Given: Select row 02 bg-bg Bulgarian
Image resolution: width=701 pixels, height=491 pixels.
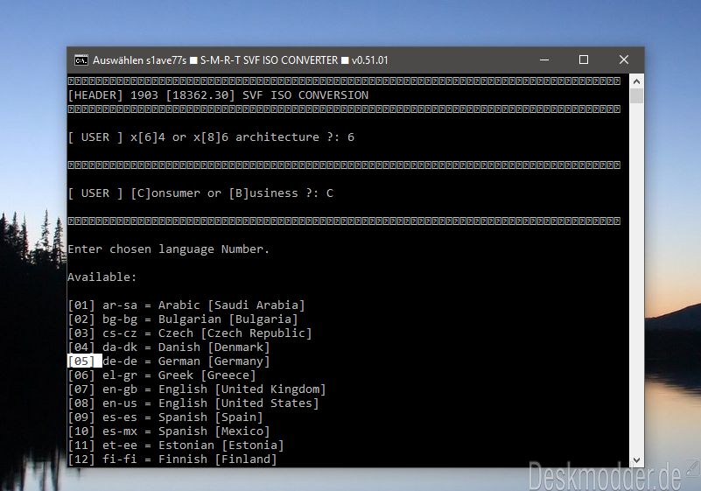Looking at the screenshot, I should click(183, 319).
